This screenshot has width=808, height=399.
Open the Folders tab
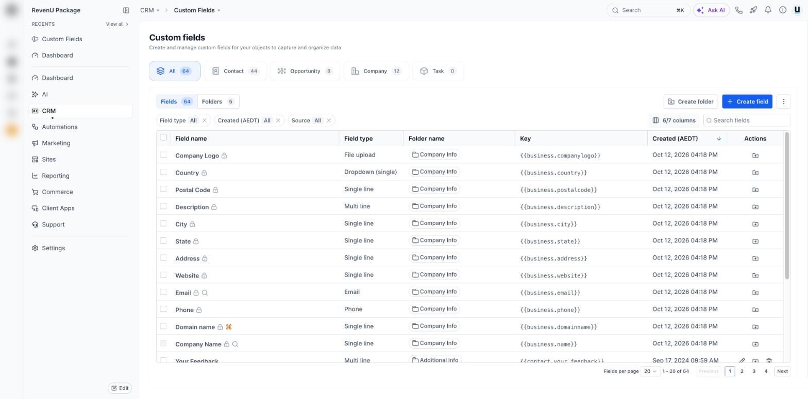coord(218,101)
